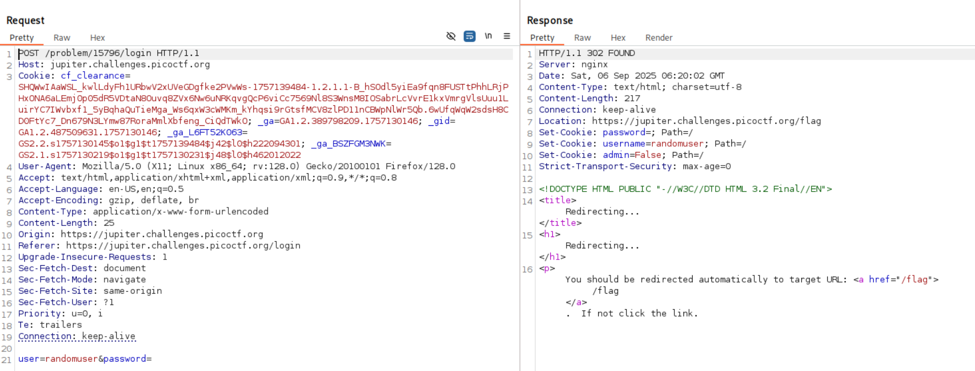Click the response Content-Length: 217 header
The width and height of the screenshot is (975, 371).
click(589, 98)
